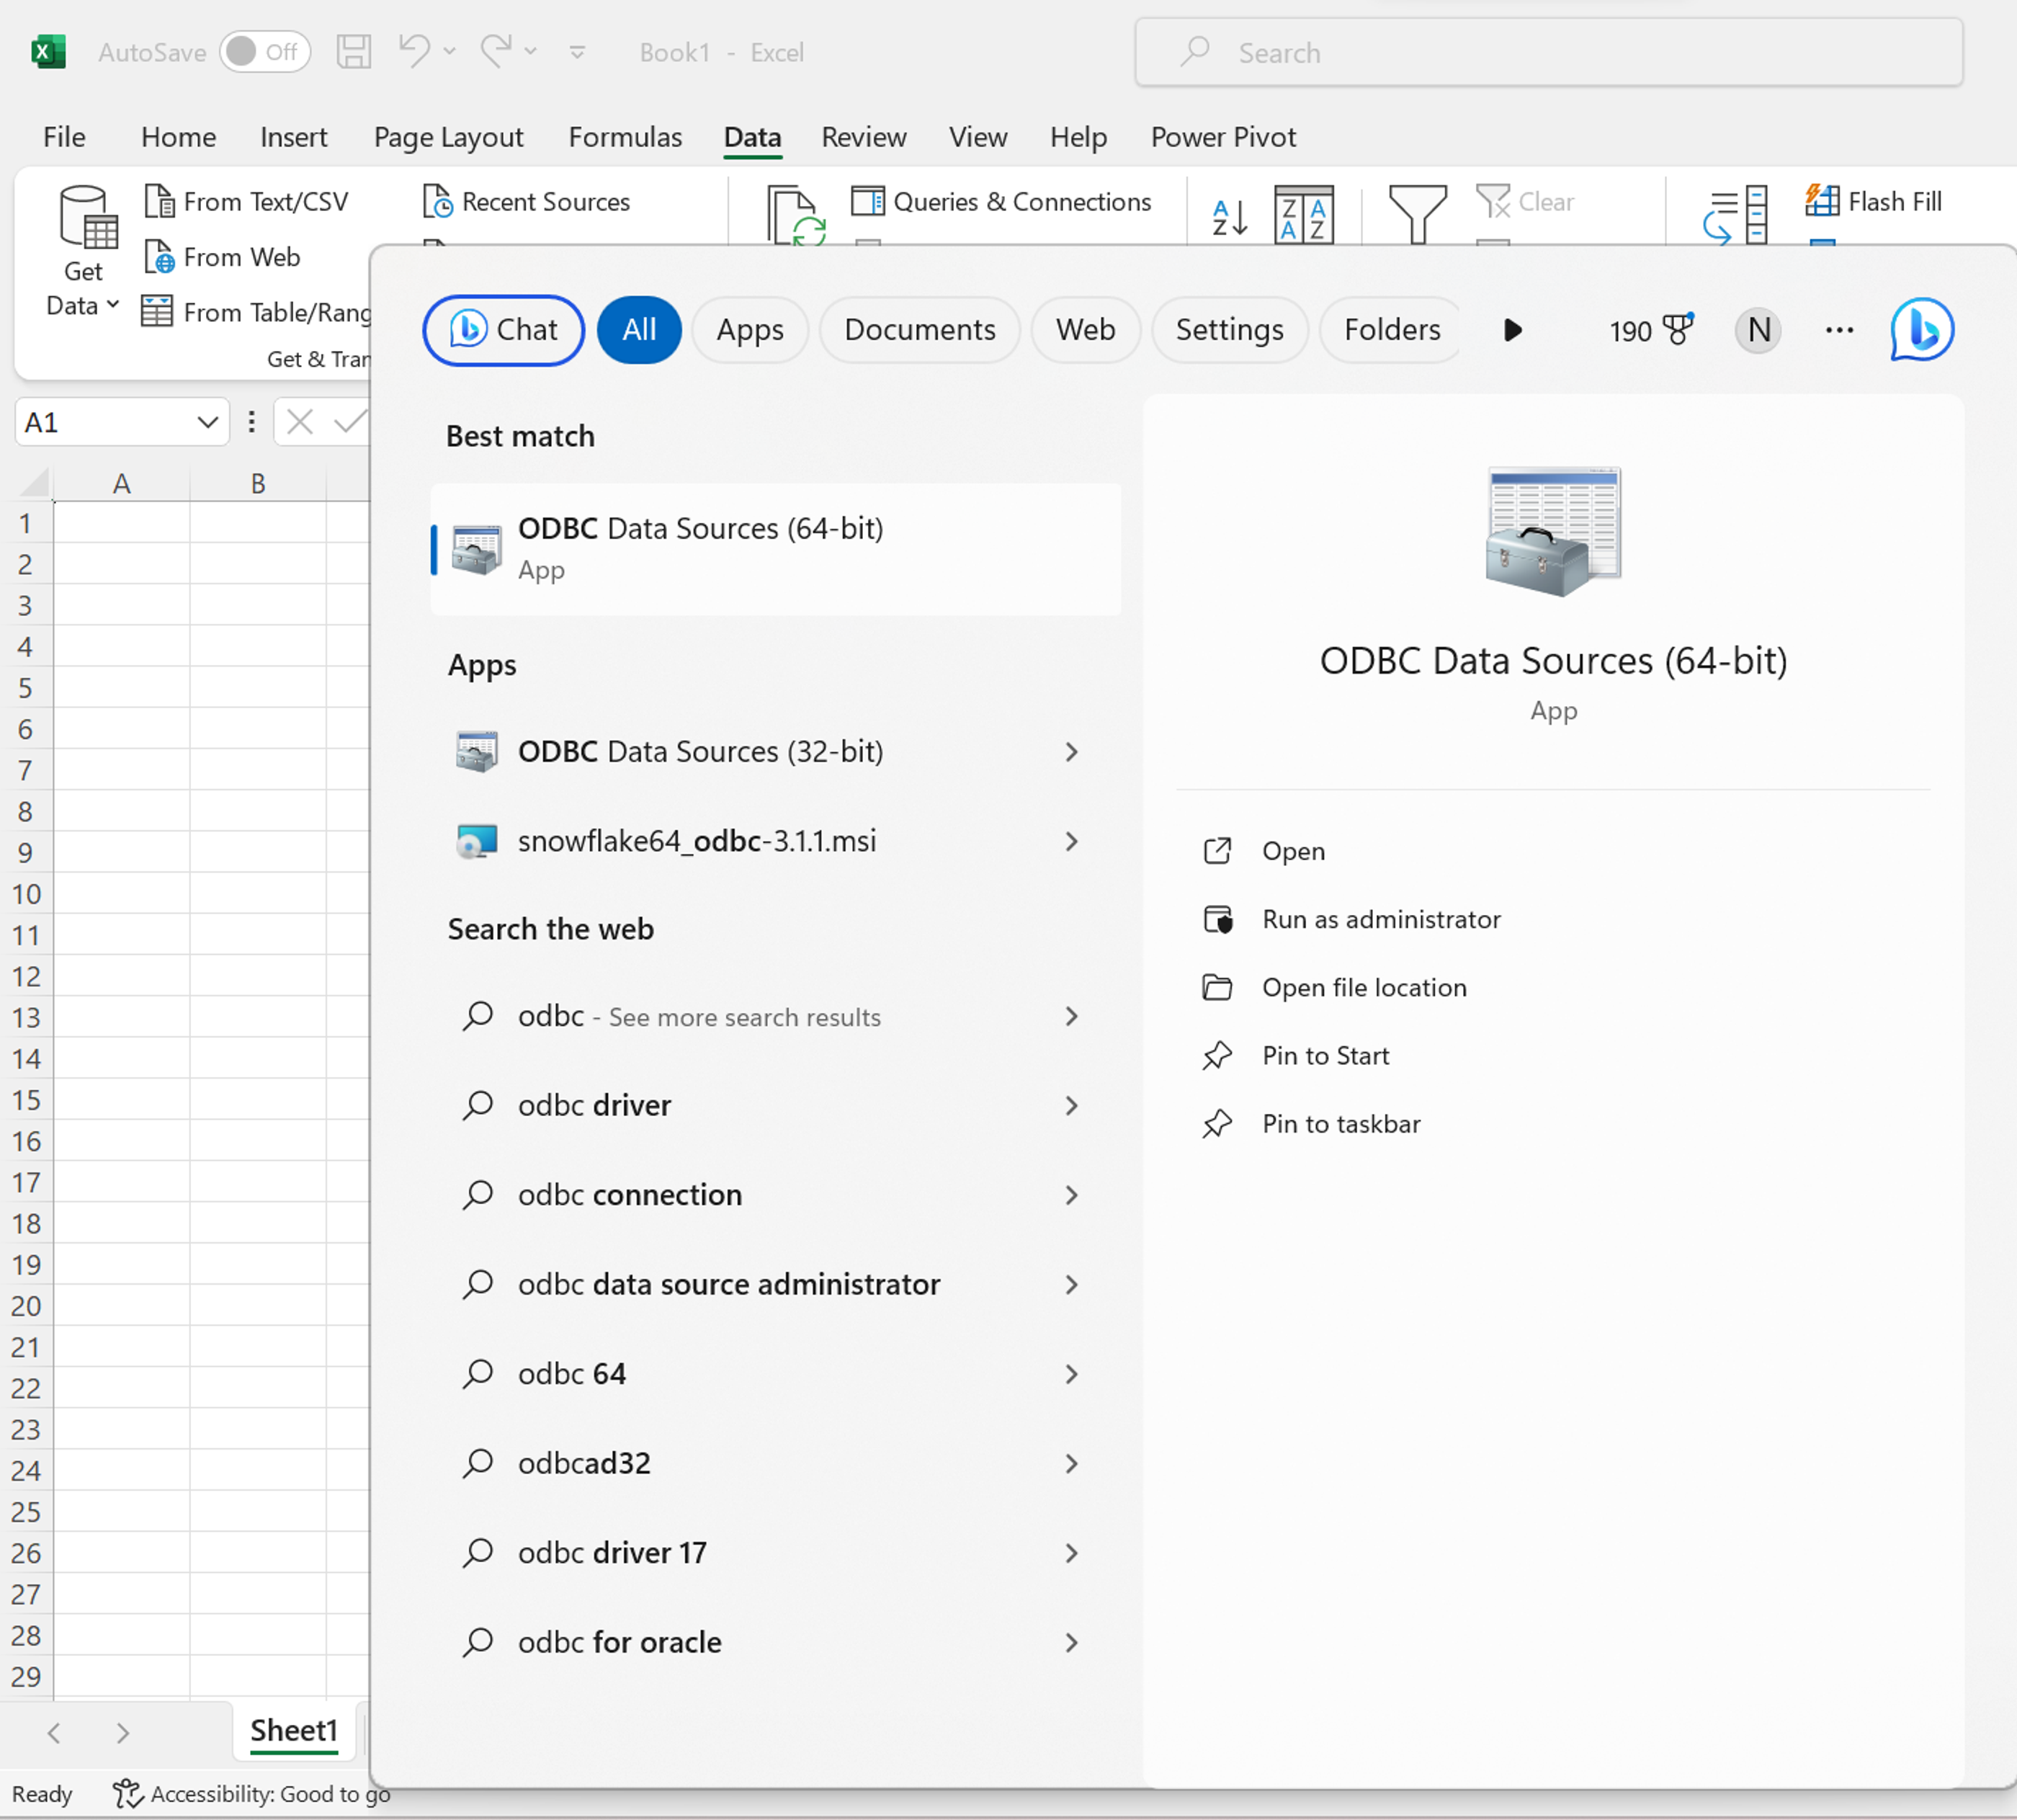The width and height of the screenshot is (2017, 1820).
Task: Expand odbc driver 17 web suggestion chevron
Action: (1072, 1553)
